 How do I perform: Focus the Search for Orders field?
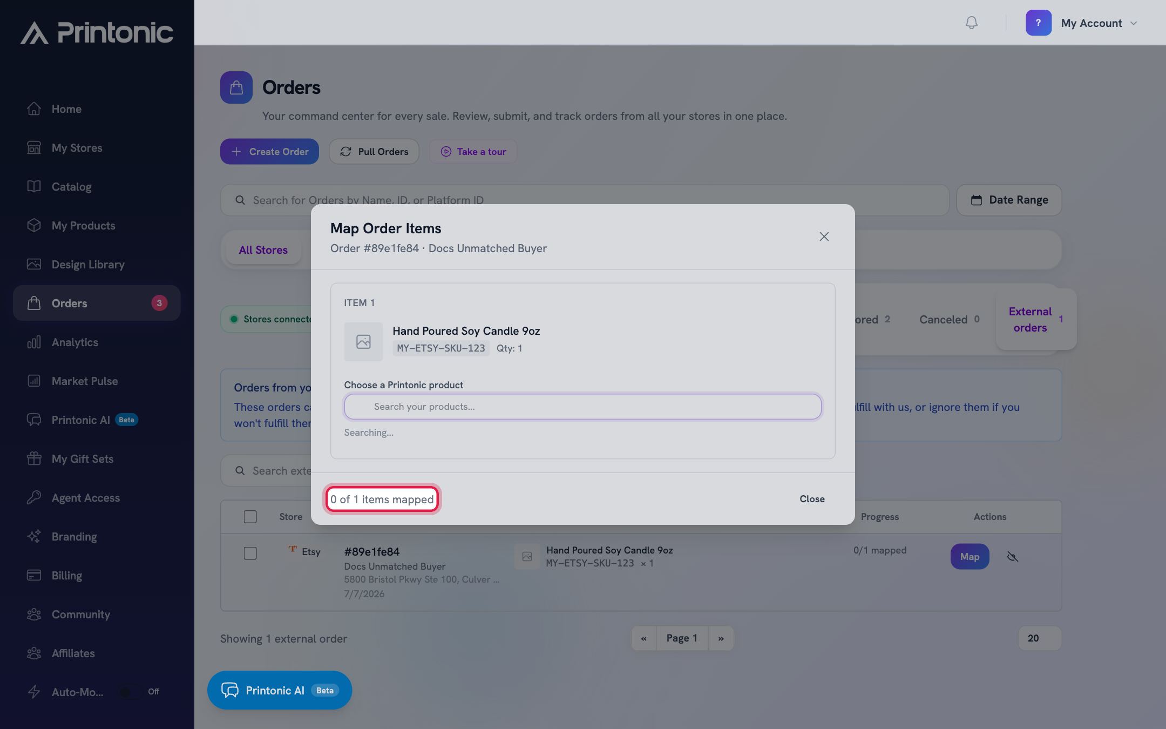pos(585,200)
